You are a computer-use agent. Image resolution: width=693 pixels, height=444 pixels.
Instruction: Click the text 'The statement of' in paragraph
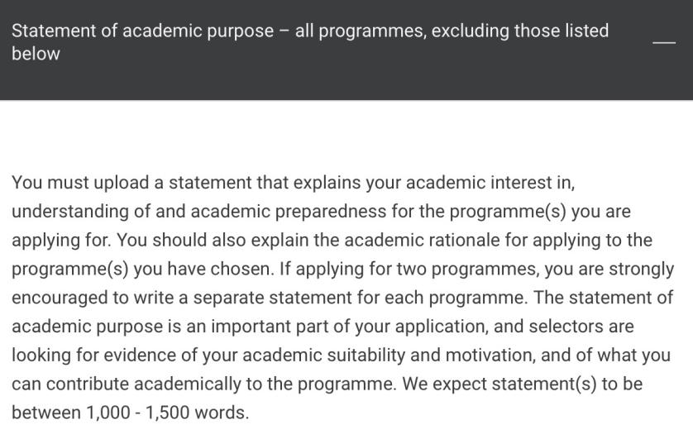click(x=604, y=298)
